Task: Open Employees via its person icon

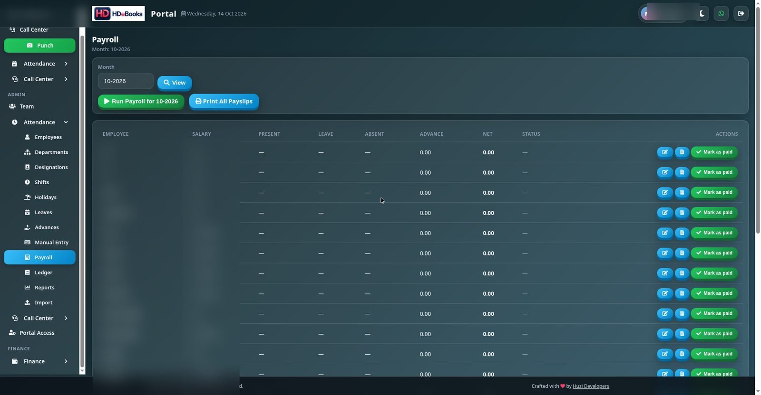Action: tap(27, 137)
